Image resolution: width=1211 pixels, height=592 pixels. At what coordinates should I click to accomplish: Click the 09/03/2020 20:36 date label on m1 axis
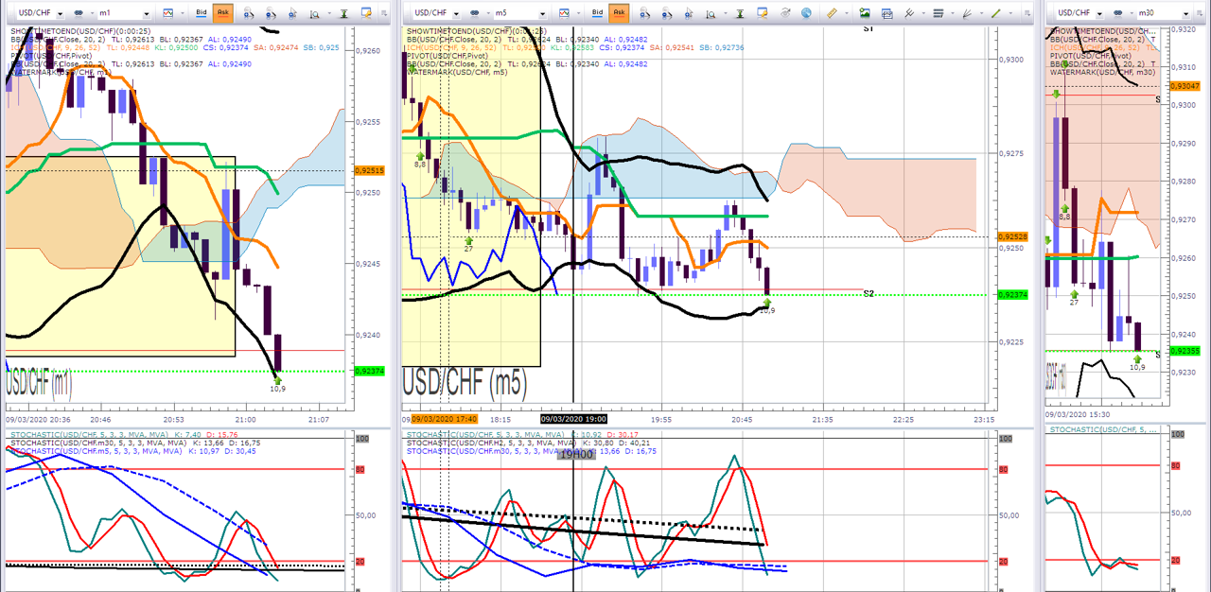coord(37,419)
